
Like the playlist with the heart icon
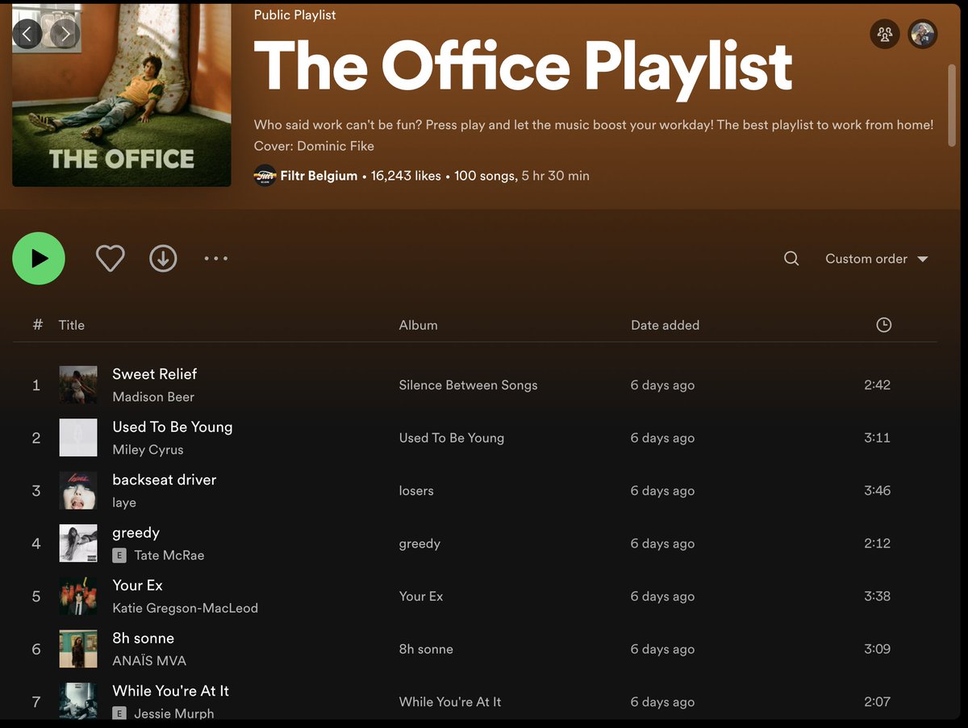coord(111,258)
